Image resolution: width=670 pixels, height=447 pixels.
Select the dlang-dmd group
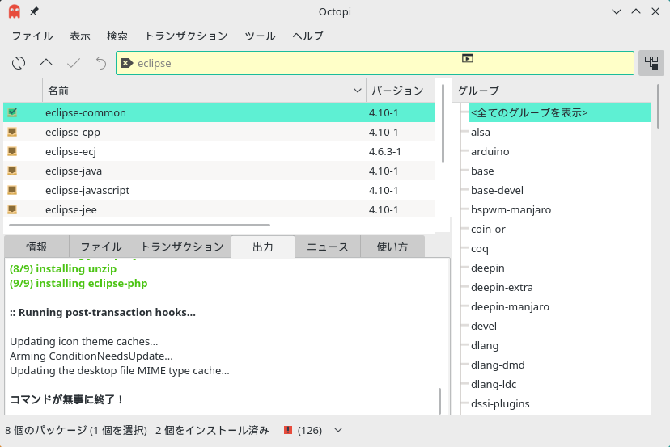pyautogui.click(x=498, y=365)
